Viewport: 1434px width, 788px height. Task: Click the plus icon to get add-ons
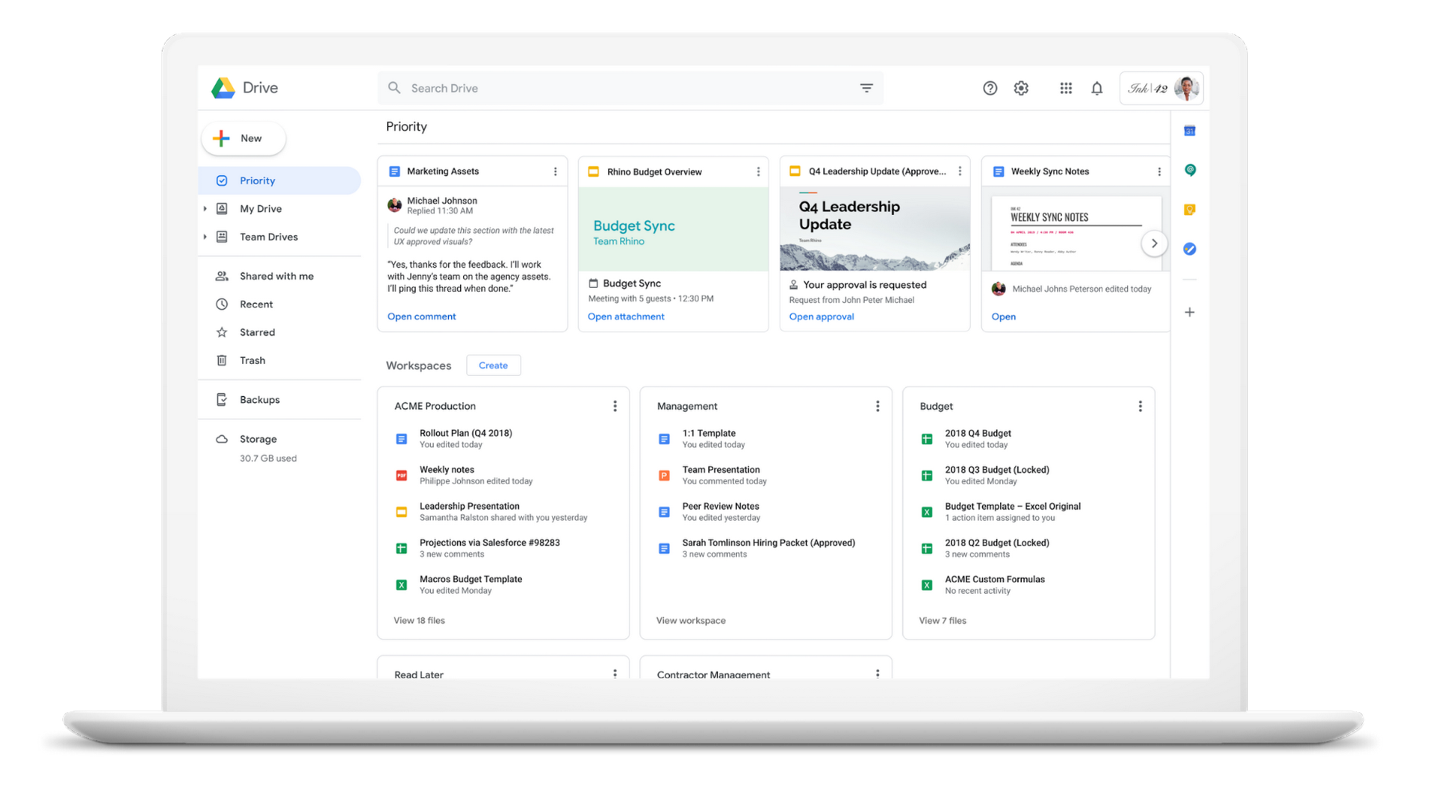pyautogui.click(x=1190, y=312)
